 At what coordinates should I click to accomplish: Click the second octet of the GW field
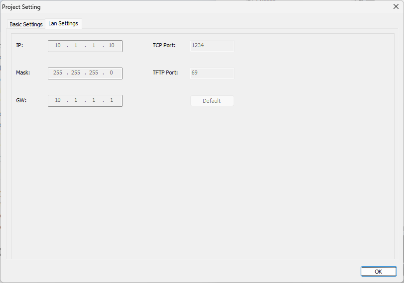(x=76, y=100)
